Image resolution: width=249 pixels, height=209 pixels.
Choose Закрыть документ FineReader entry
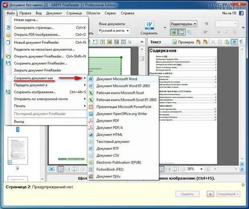point(46,70)
